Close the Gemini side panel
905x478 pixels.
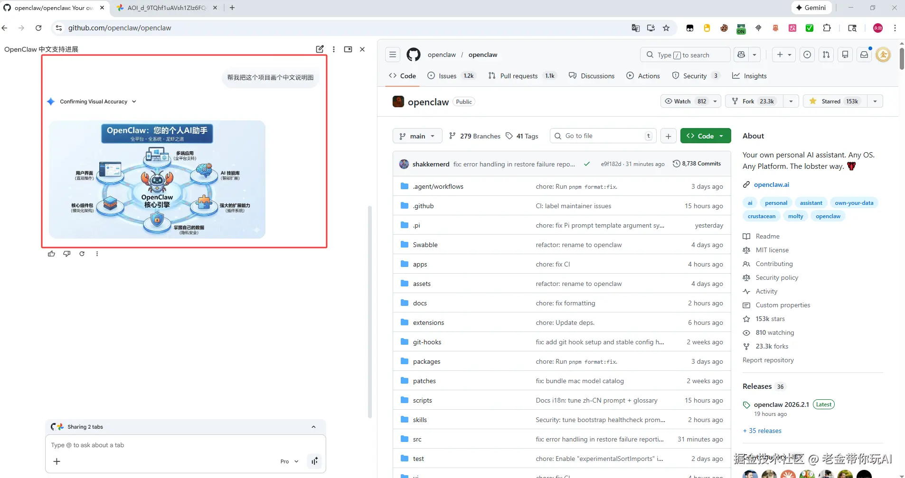pos(362,49)
